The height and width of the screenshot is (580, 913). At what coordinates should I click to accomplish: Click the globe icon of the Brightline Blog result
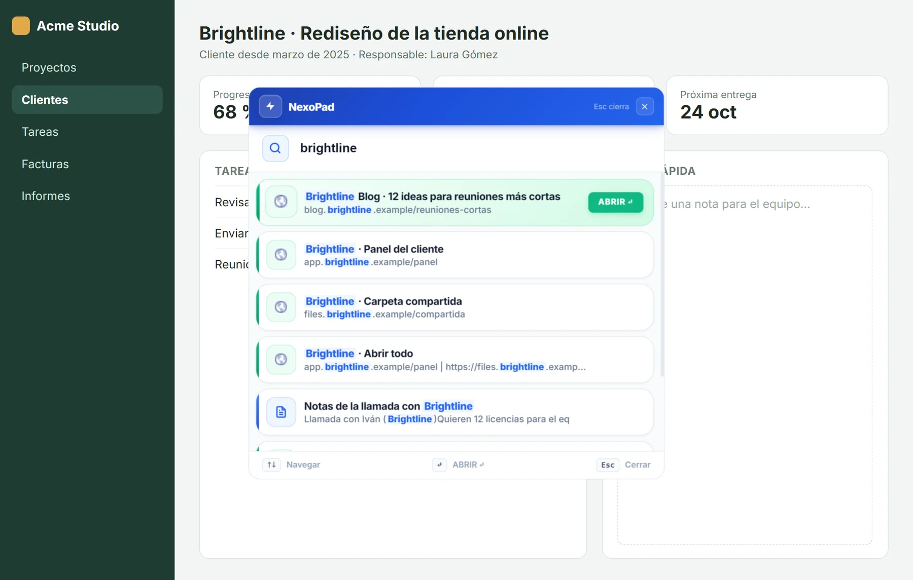click(x=281, y=202)
